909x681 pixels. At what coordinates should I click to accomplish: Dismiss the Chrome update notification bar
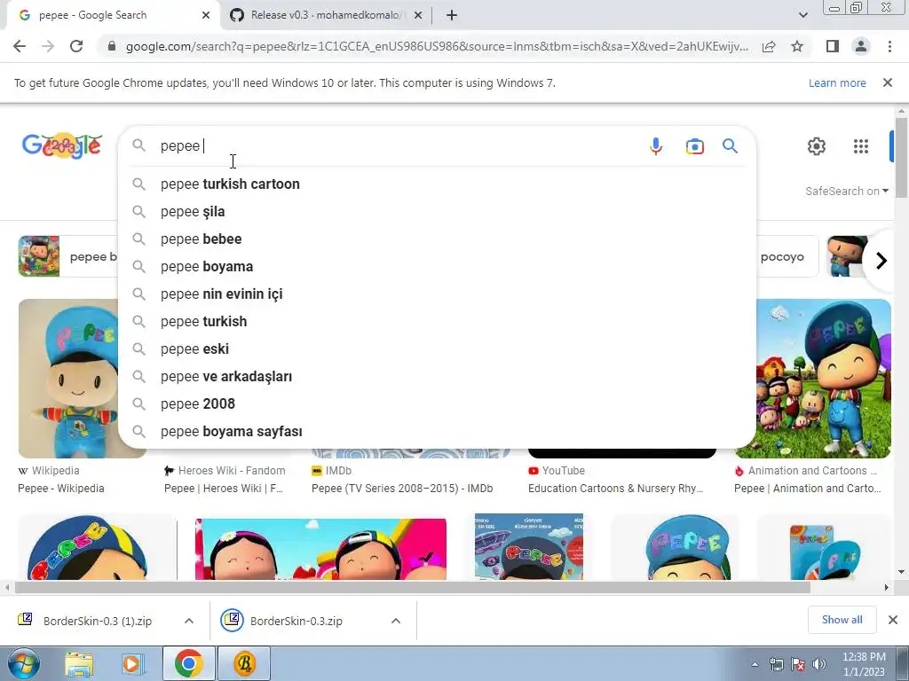pos(888,82)
